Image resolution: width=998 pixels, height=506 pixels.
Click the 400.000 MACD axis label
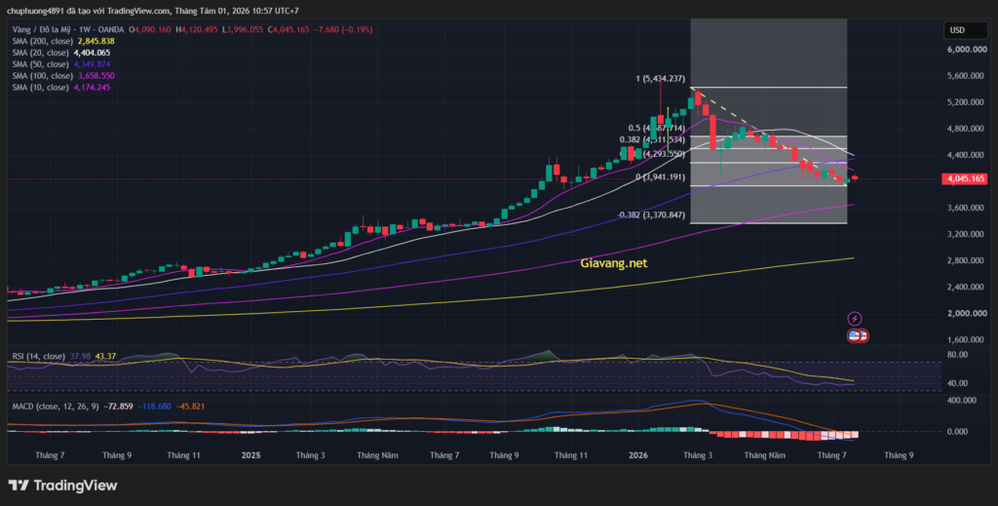coord(963,401)
